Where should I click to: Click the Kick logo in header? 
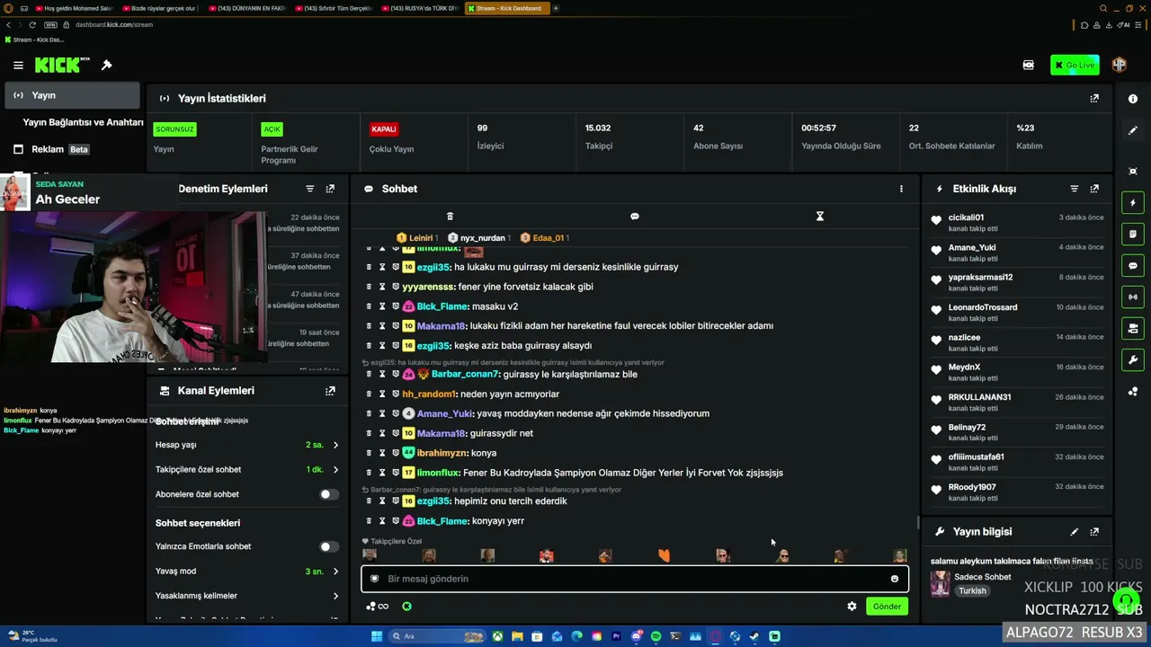pos(62,65)
